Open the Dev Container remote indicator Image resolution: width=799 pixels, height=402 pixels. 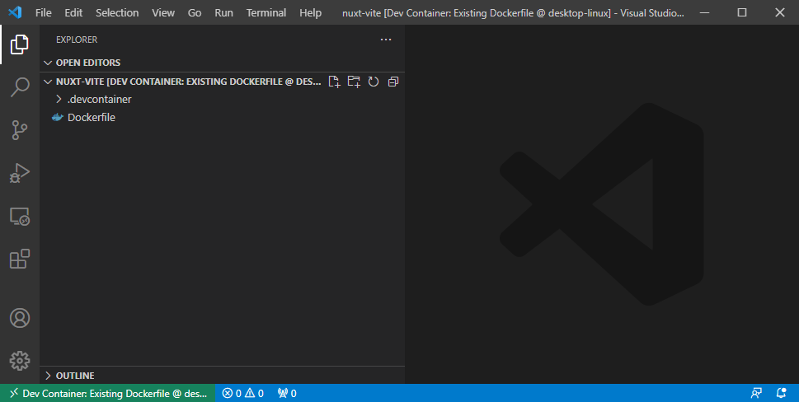click(107, 393)
